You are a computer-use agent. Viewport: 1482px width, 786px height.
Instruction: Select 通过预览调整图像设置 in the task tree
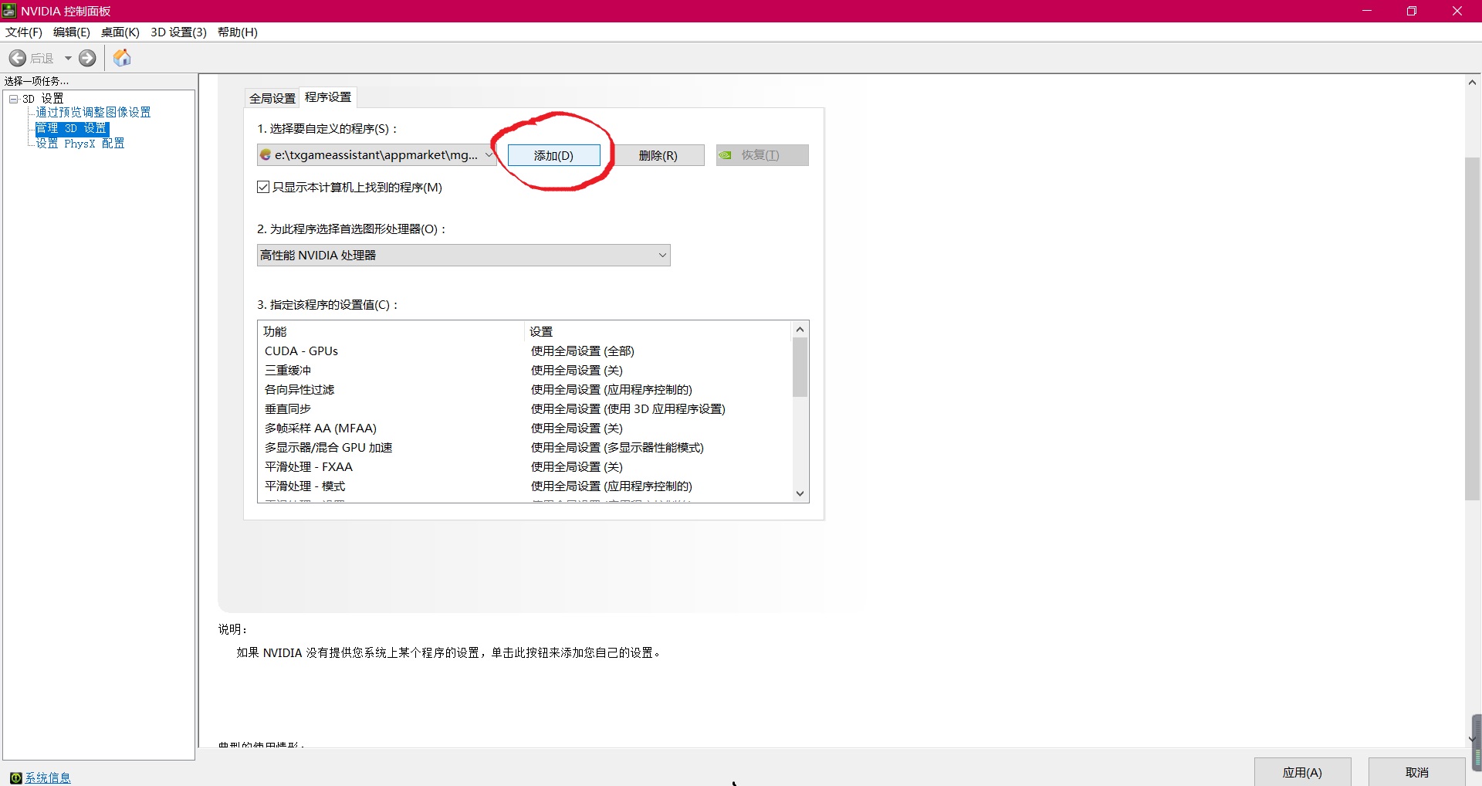[x=93, y=113]
